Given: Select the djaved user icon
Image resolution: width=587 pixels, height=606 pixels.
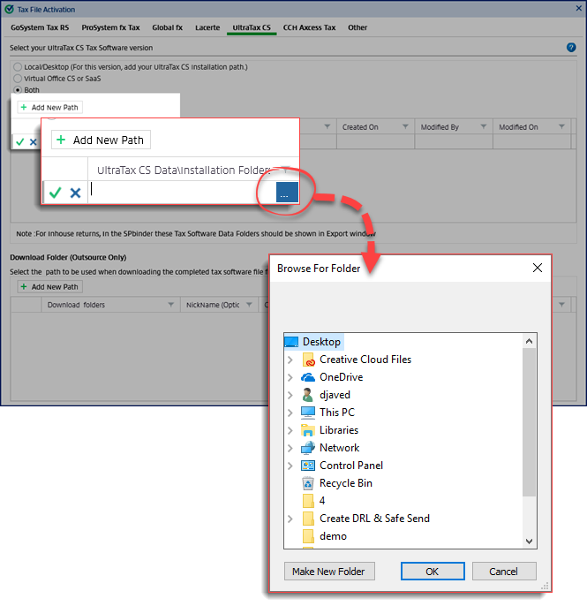Looking at the screenshot, I should [307, 395].
